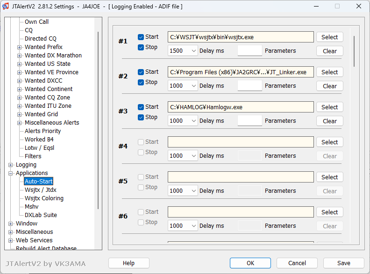Collapse the Applications tree node
The image size is (370, 274).
(11, 173)
